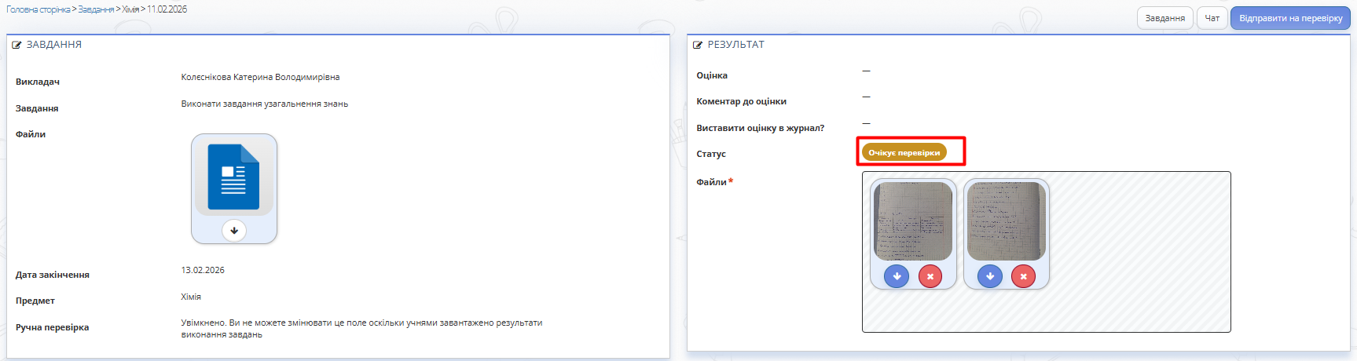This screenshot has width=1357, height=361.
Task: Click the edit icon beside РЕЗУЛЬТАТ header
Action: pos(698,46)
